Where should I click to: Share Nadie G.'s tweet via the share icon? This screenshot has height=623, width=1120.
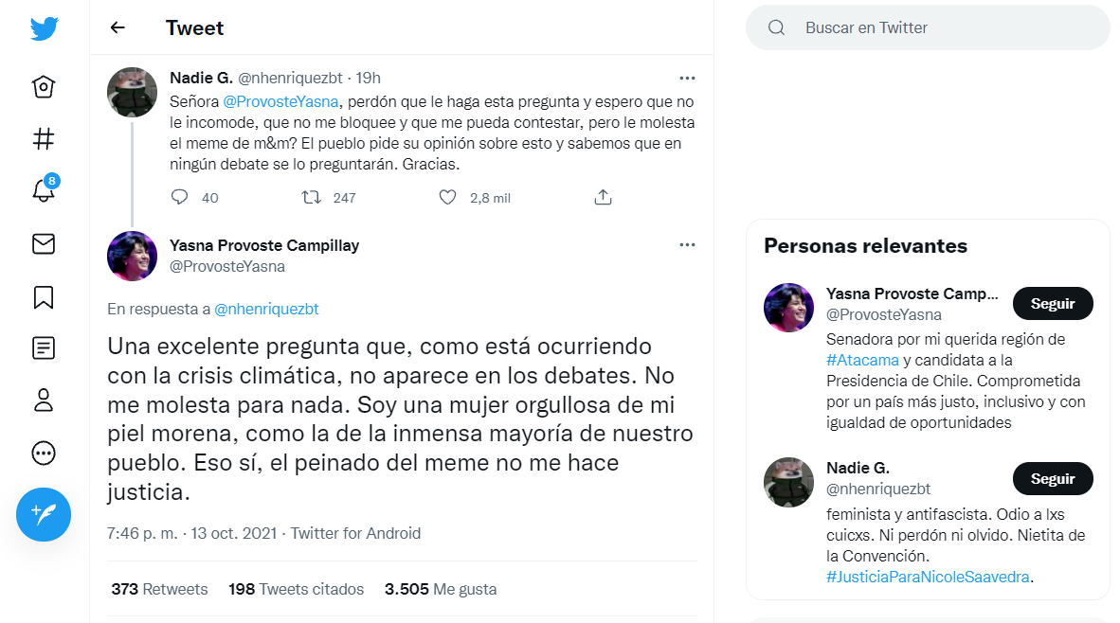tap(603, 197)
